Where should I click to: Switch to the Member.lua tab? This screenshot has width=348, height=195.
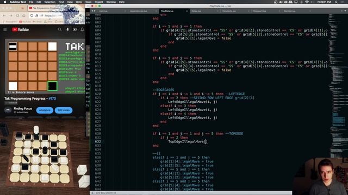coord(297,11)
